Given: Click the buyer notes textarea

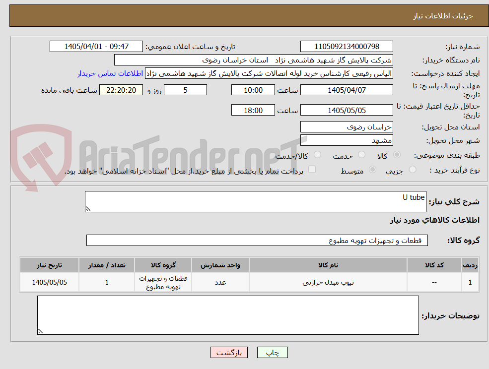Looking at the screenshot, I should [x=228, y=315].
